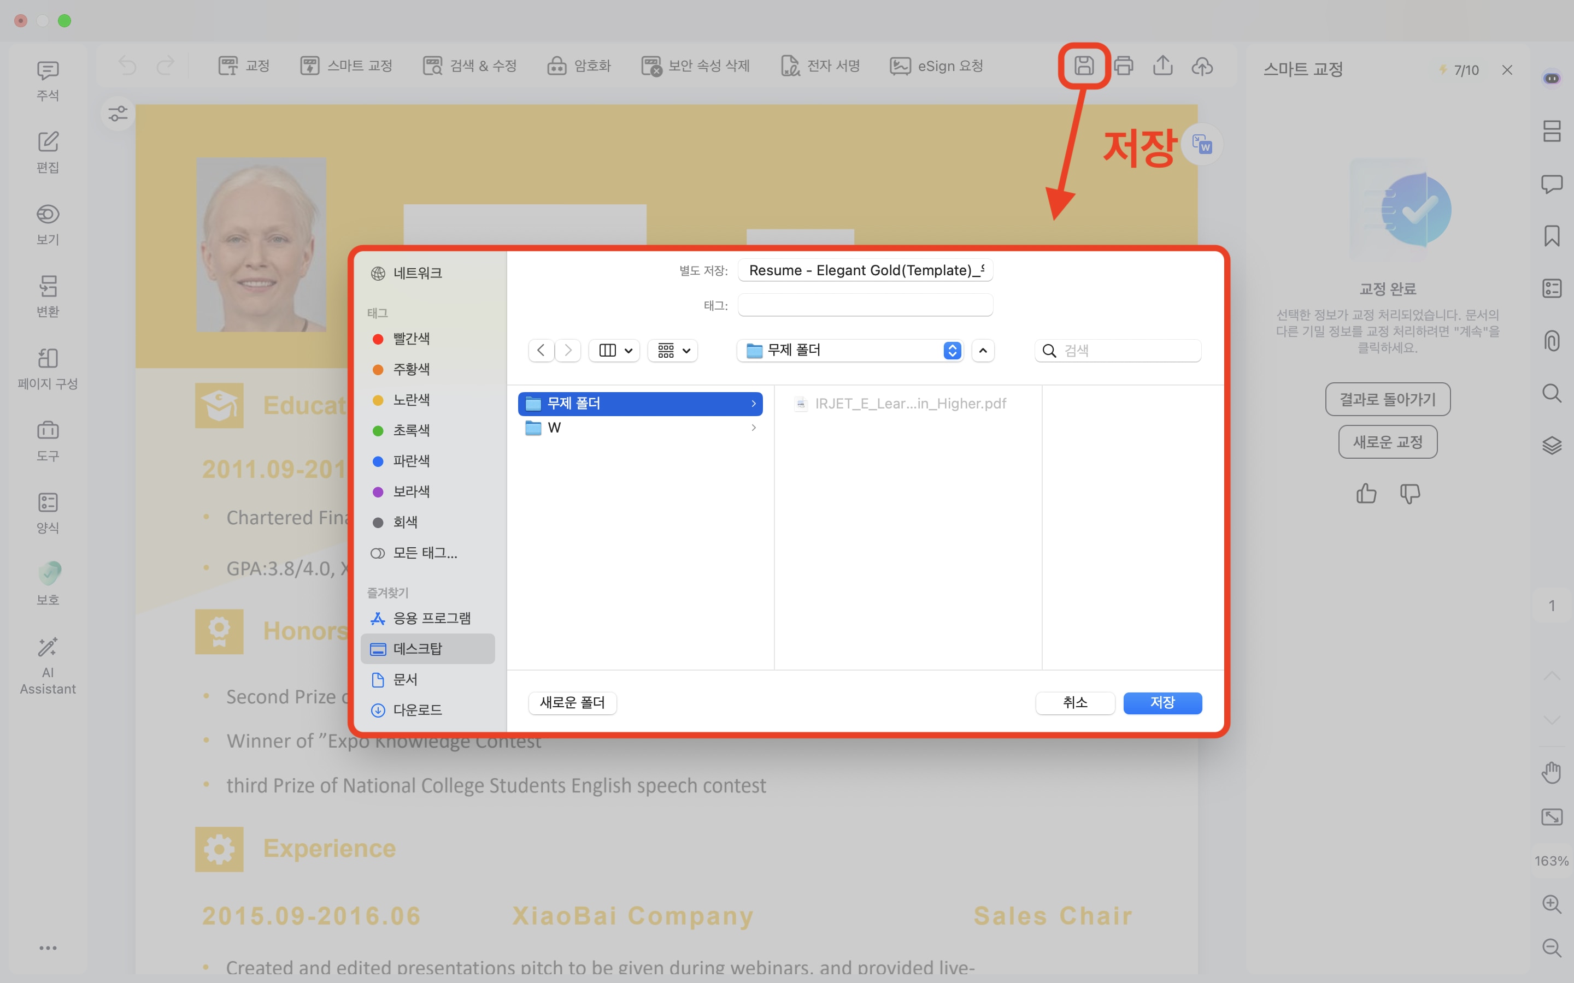Click the 태그 input field

865,305
